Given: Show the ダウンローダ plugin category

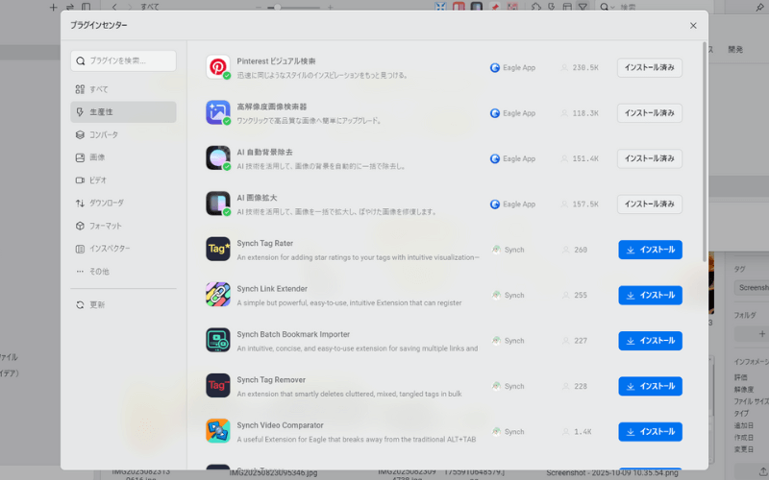Looking at the screenshot, I should coord(106,204).
